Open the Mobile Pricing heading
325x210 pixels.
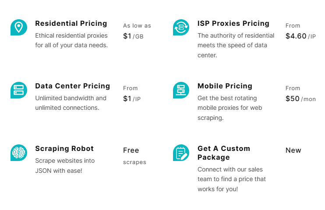tap(225, 86)
